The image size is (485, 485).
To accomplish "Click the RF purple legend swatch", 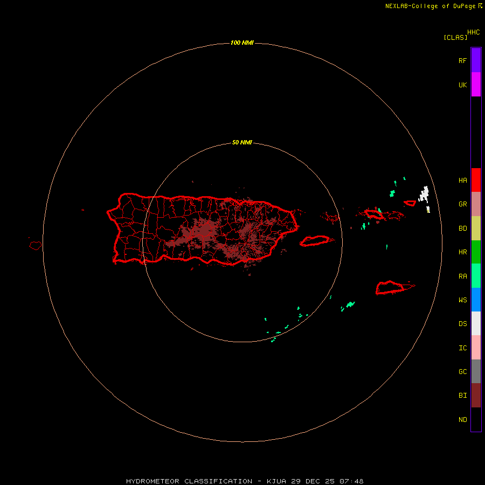I will coord(476,60).
